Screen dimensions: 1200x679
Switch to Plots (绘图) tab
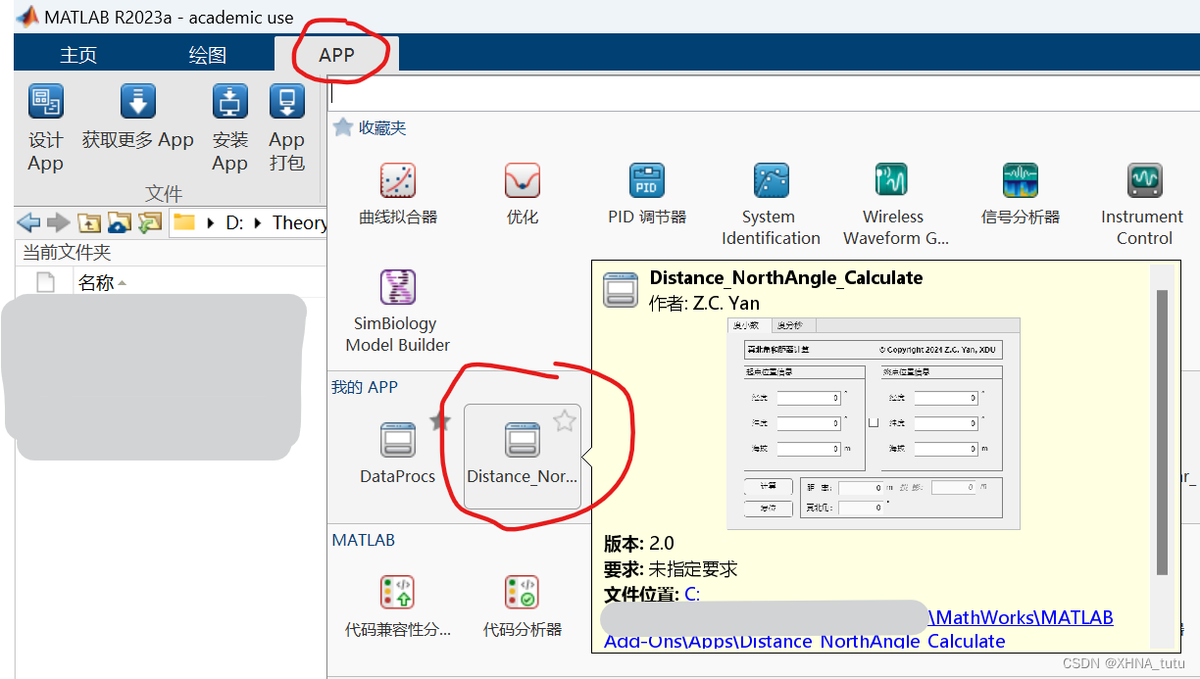coord(207,55)
